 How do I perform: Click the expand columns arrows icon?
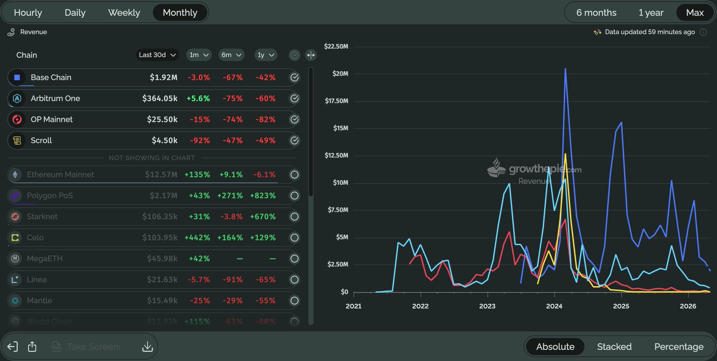coord(311,55)
